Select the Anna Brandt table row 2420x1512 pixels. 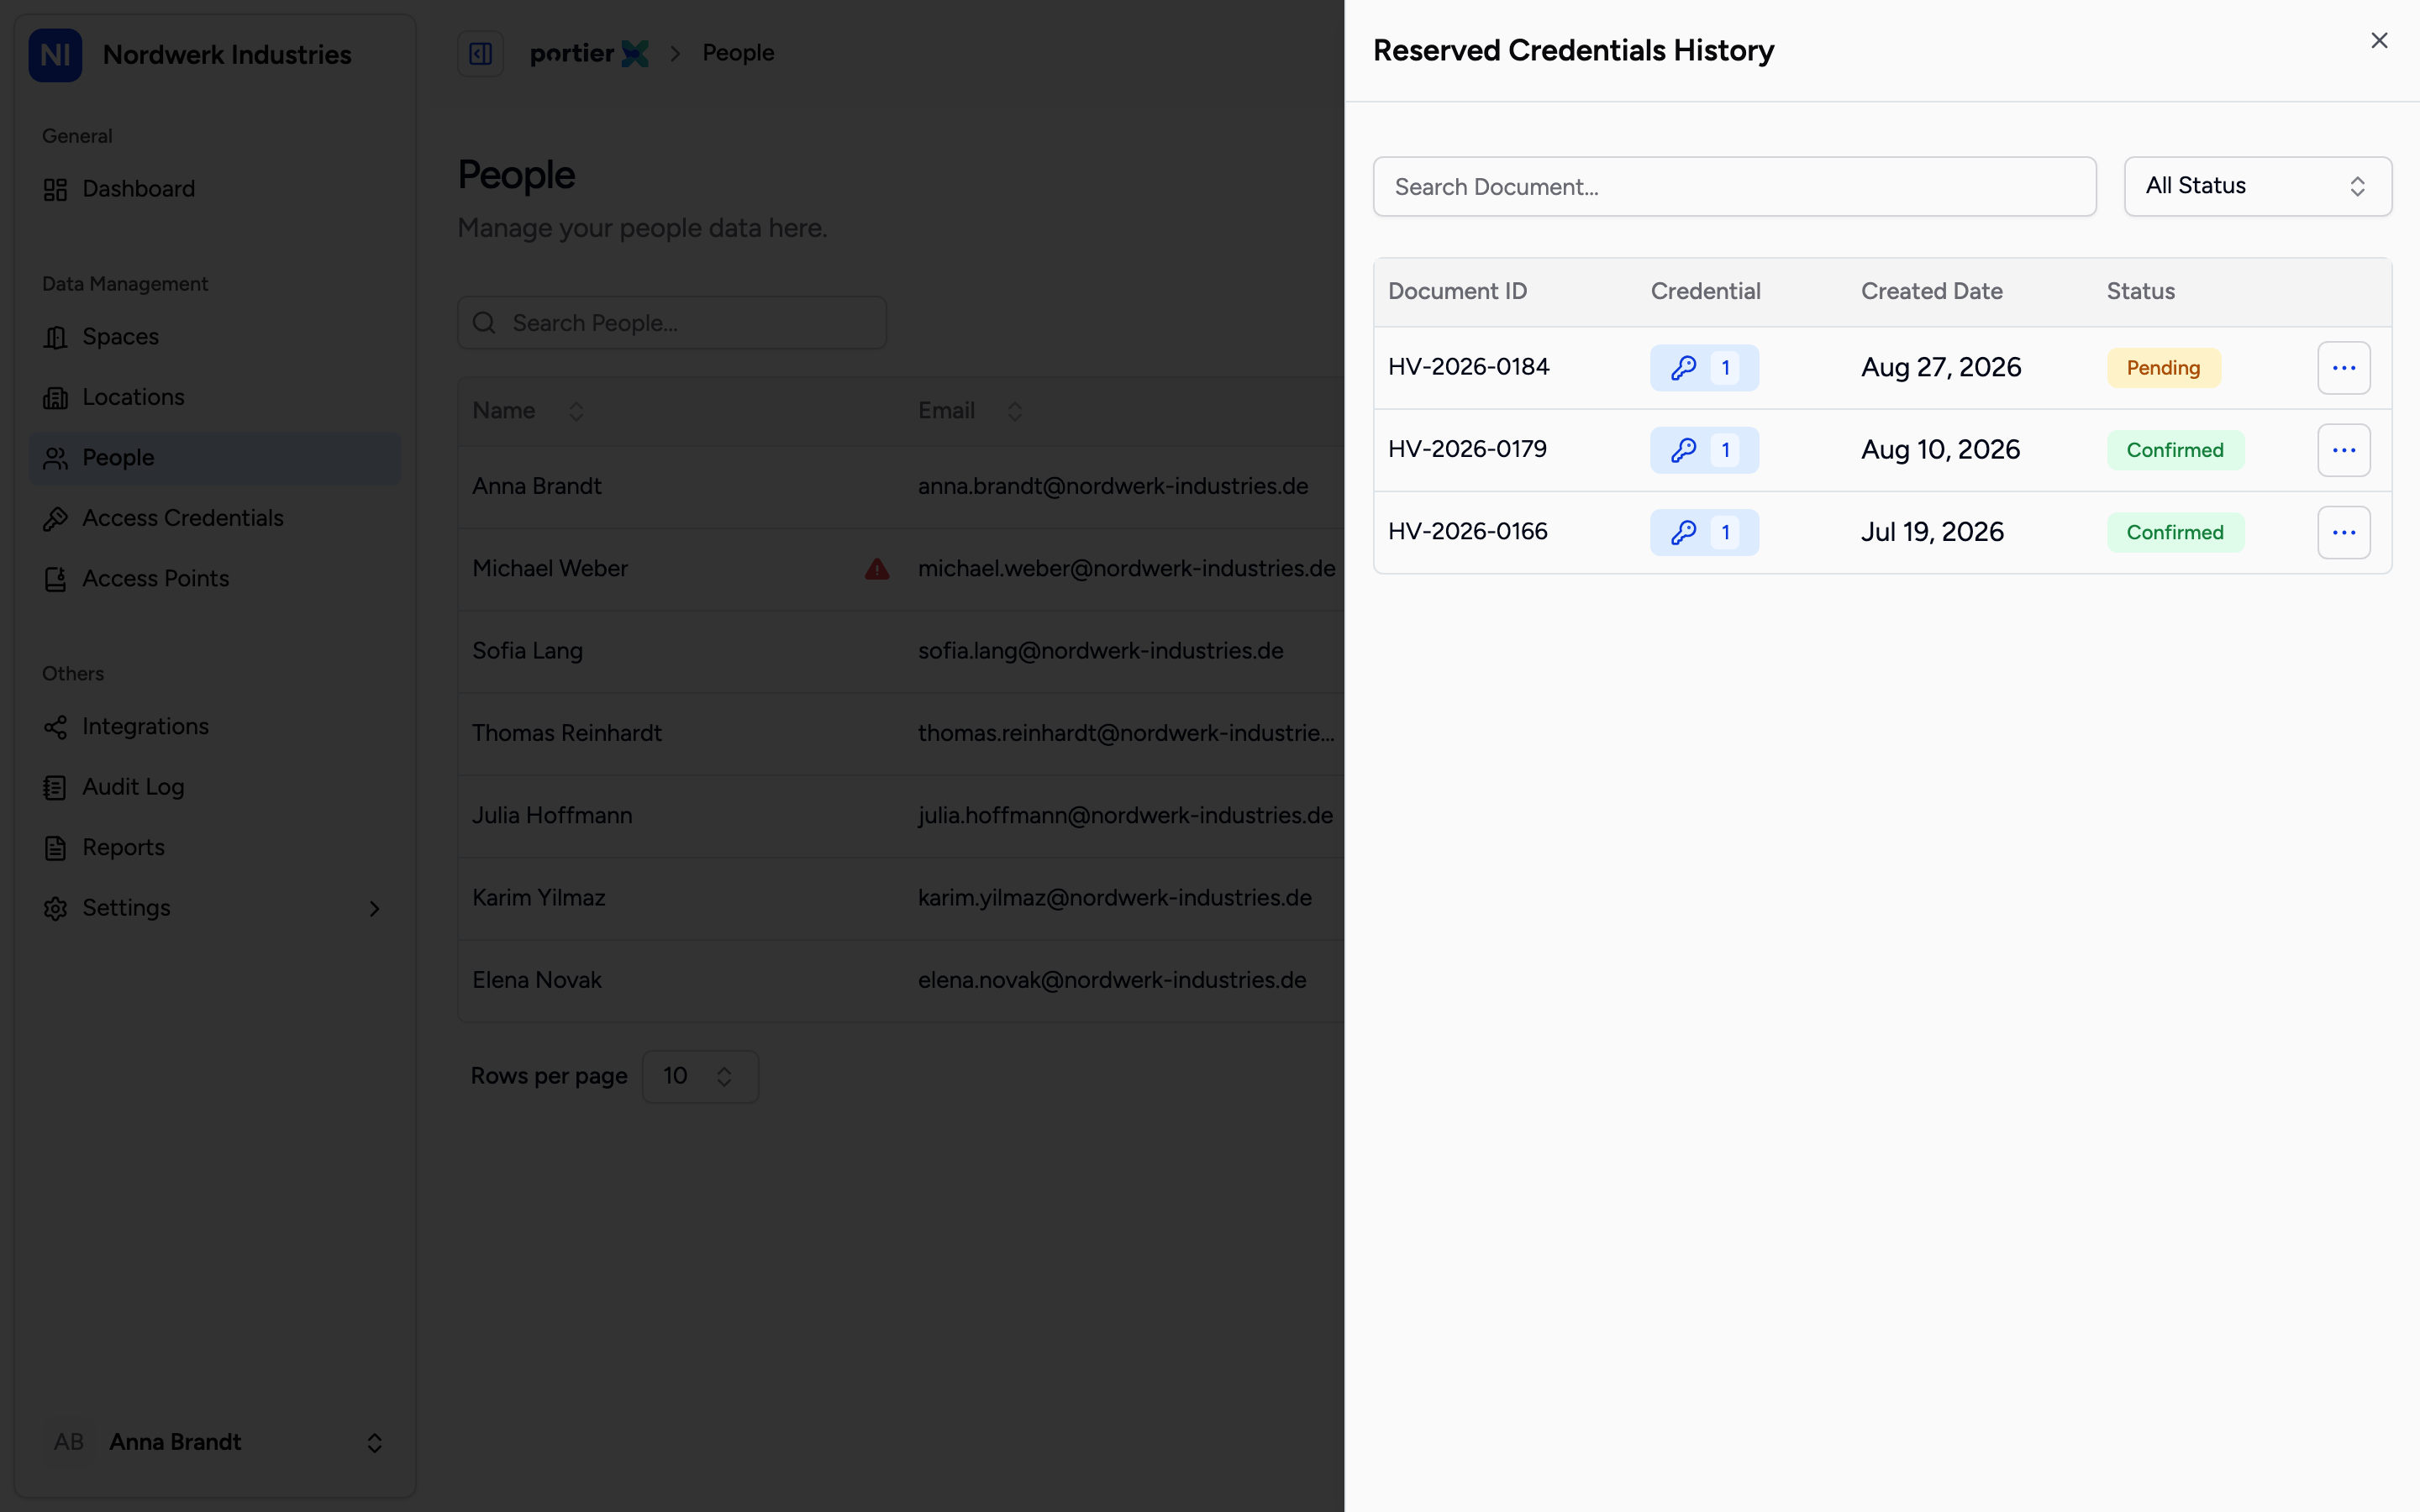(900, 487)
